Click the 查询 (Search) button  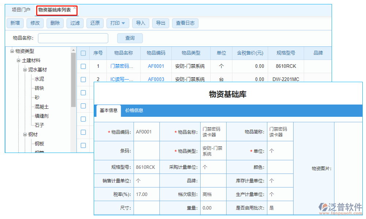point(130,38)
